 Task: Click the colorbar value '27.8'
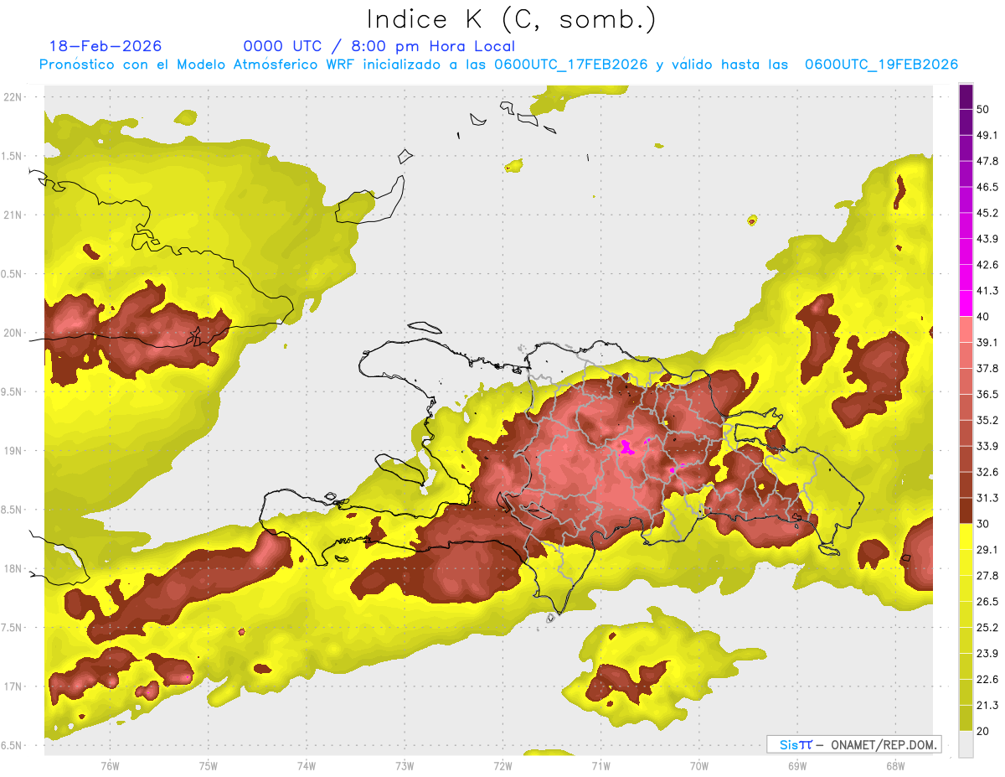987,575
